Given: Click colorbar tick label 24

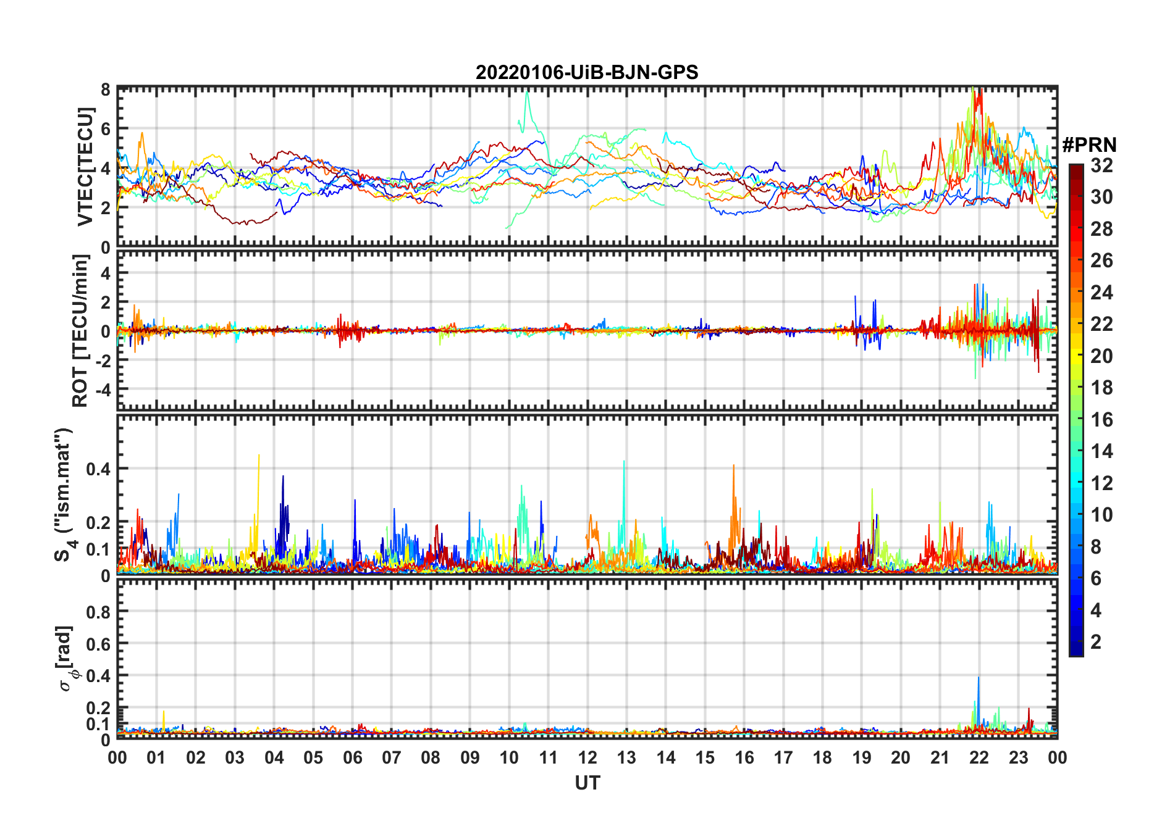Looking at the screenshot, I should (1101, 293).
